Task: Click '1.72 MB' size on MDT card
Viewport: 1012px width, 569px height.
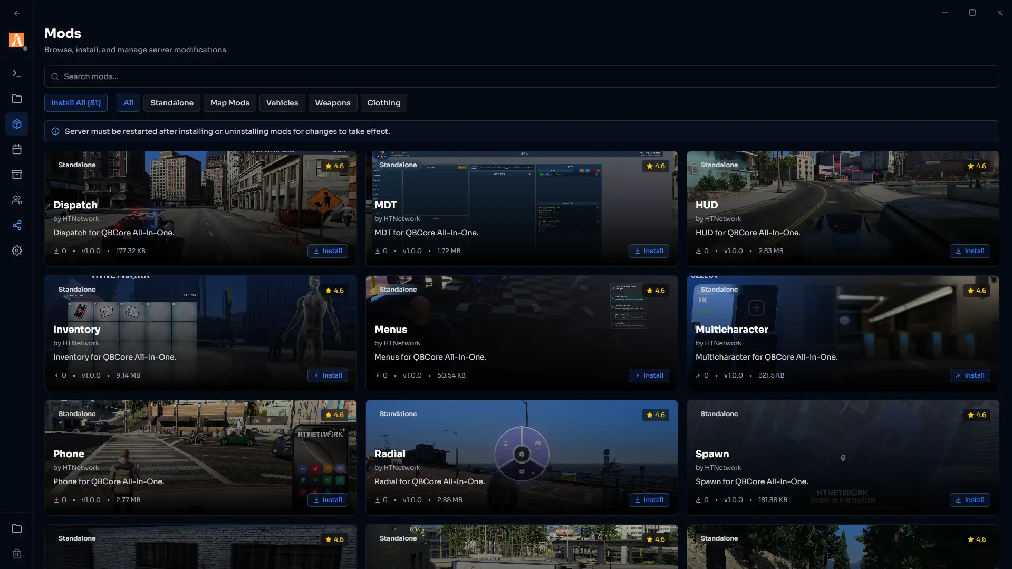Action: coord(449,251)
